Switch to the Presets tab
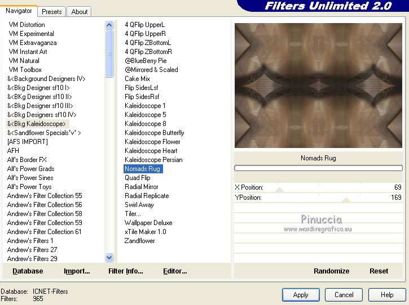Screen dimensions: 409x305 point(52,12)
